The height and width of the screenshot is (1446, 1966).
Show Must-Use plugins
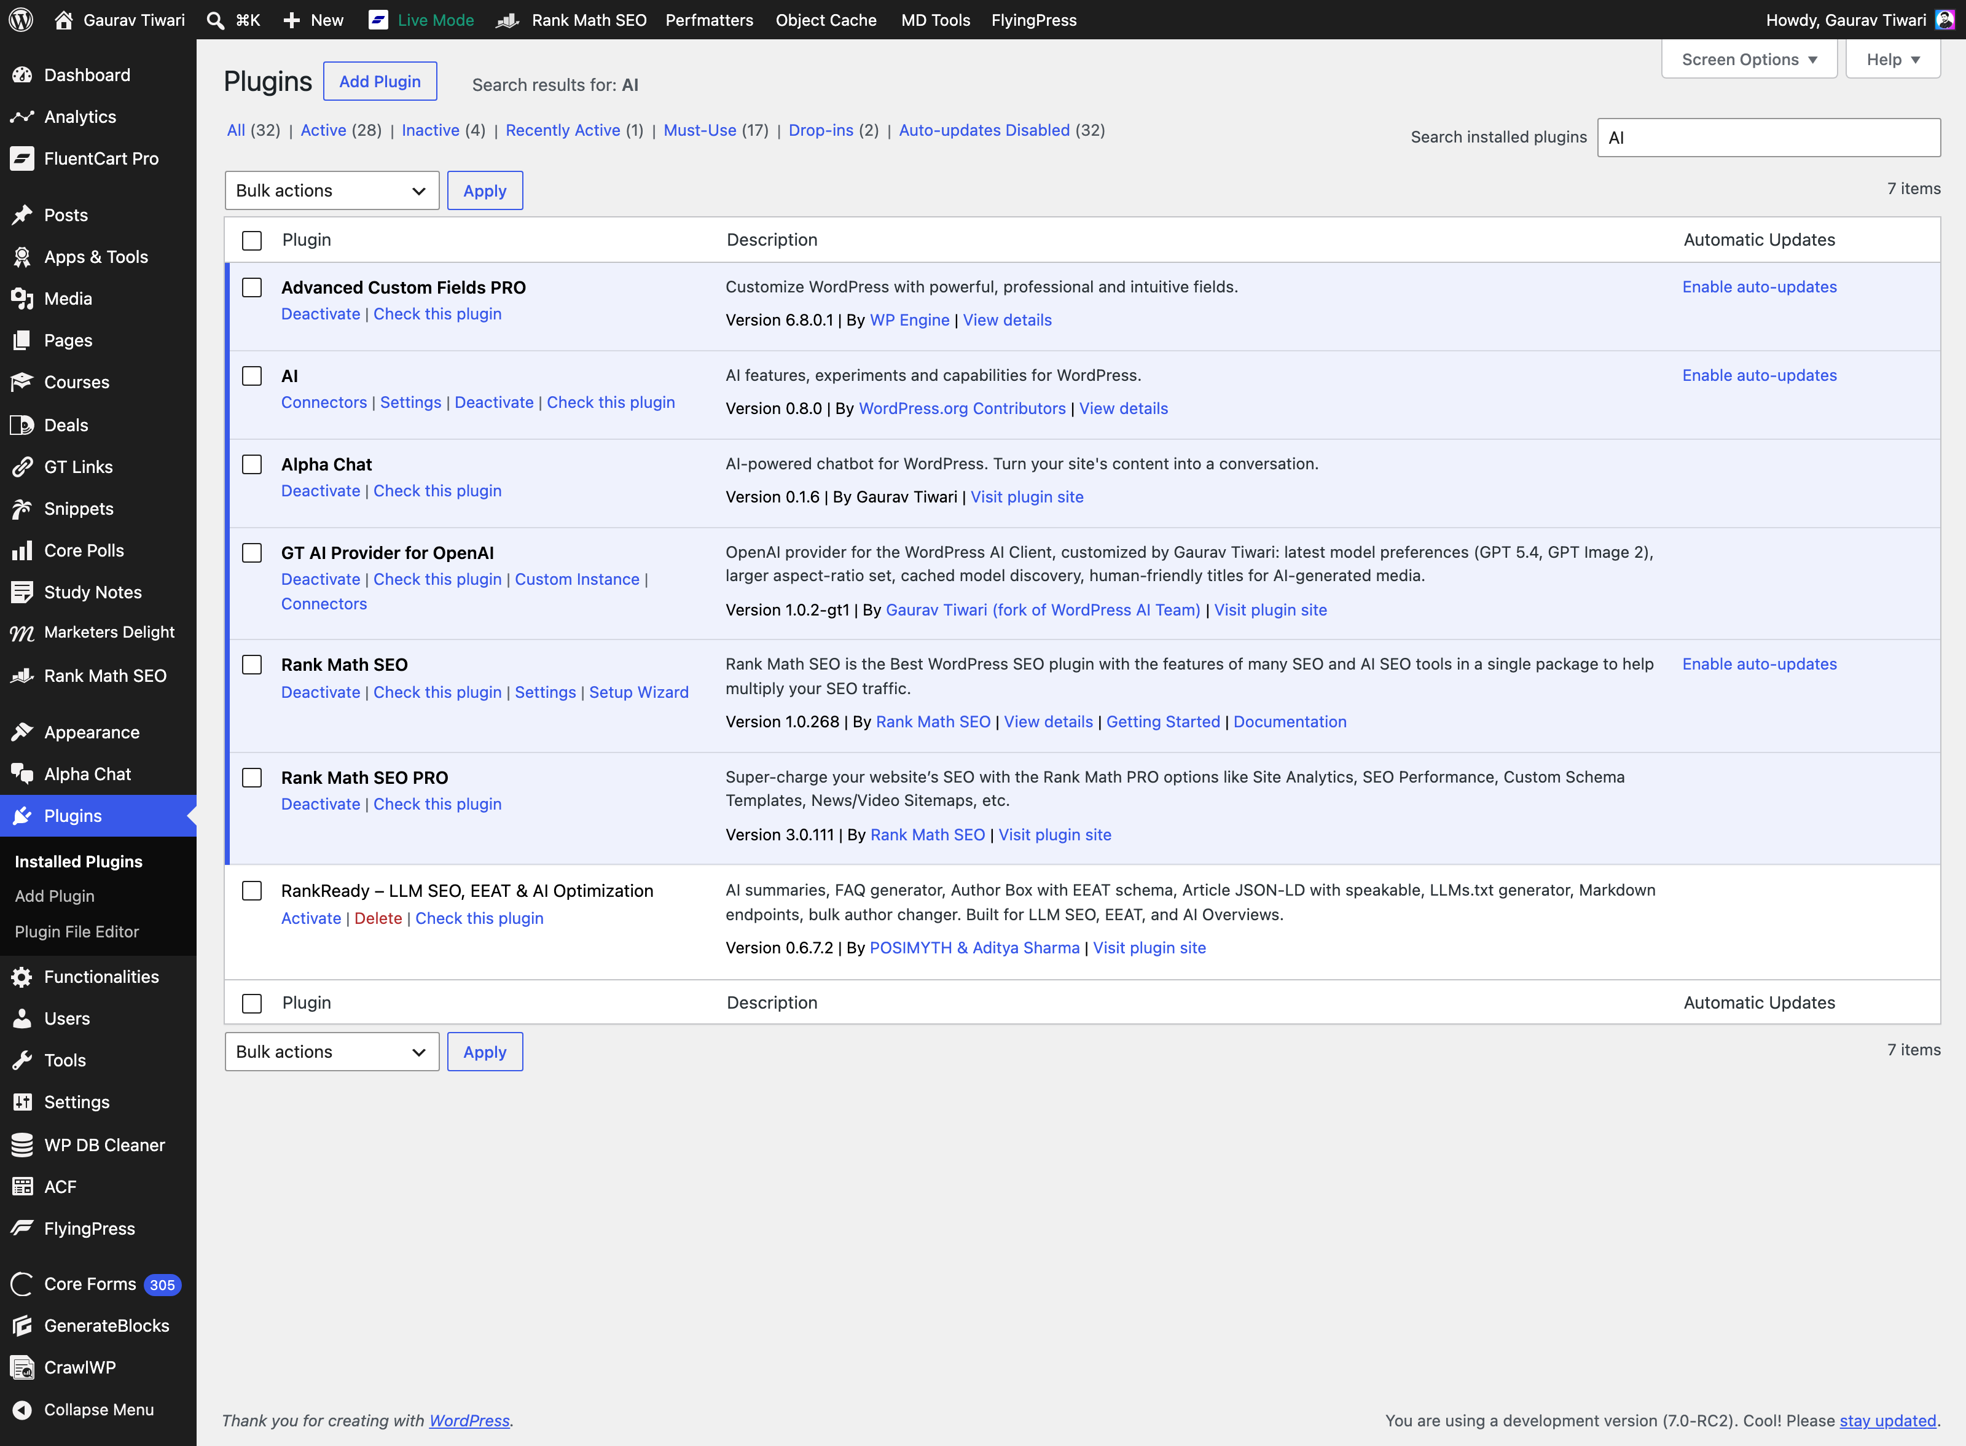[x=699, y=130]
